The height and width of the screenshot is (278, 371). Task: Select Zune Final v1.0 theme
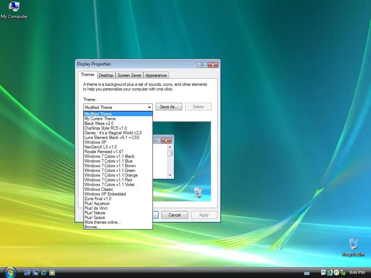pos(118,199)
